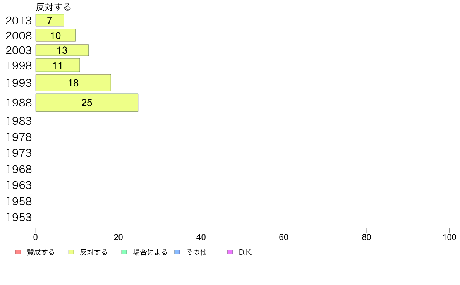Image resolution: width=460 pixels, height=285 pixels.
Task: Click the red 賛成する legend swatch
Action: click(18, 252)
